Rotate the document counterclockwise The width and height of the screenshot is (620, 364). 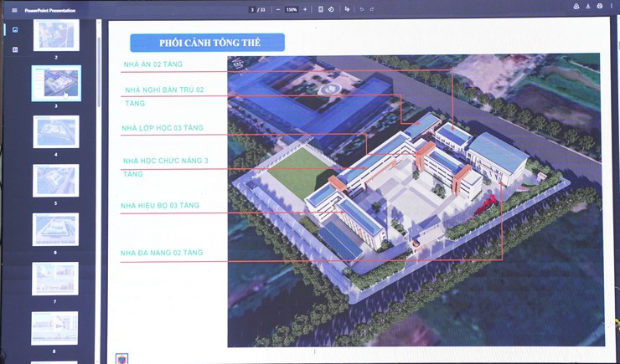(x=331, y=9)
